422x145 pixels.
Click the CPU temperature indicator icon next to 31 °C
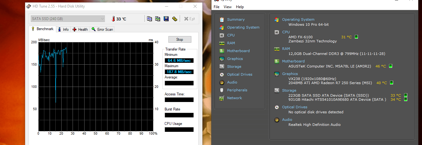click(356, 37)
